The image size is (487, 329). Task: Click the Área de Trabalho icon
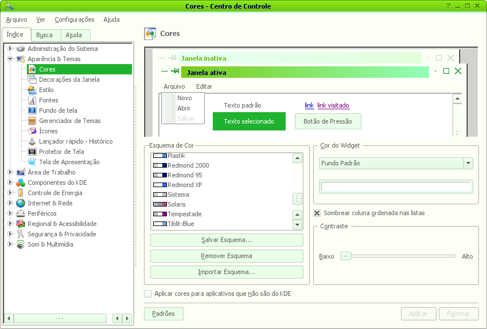click(x=21, y=172)
